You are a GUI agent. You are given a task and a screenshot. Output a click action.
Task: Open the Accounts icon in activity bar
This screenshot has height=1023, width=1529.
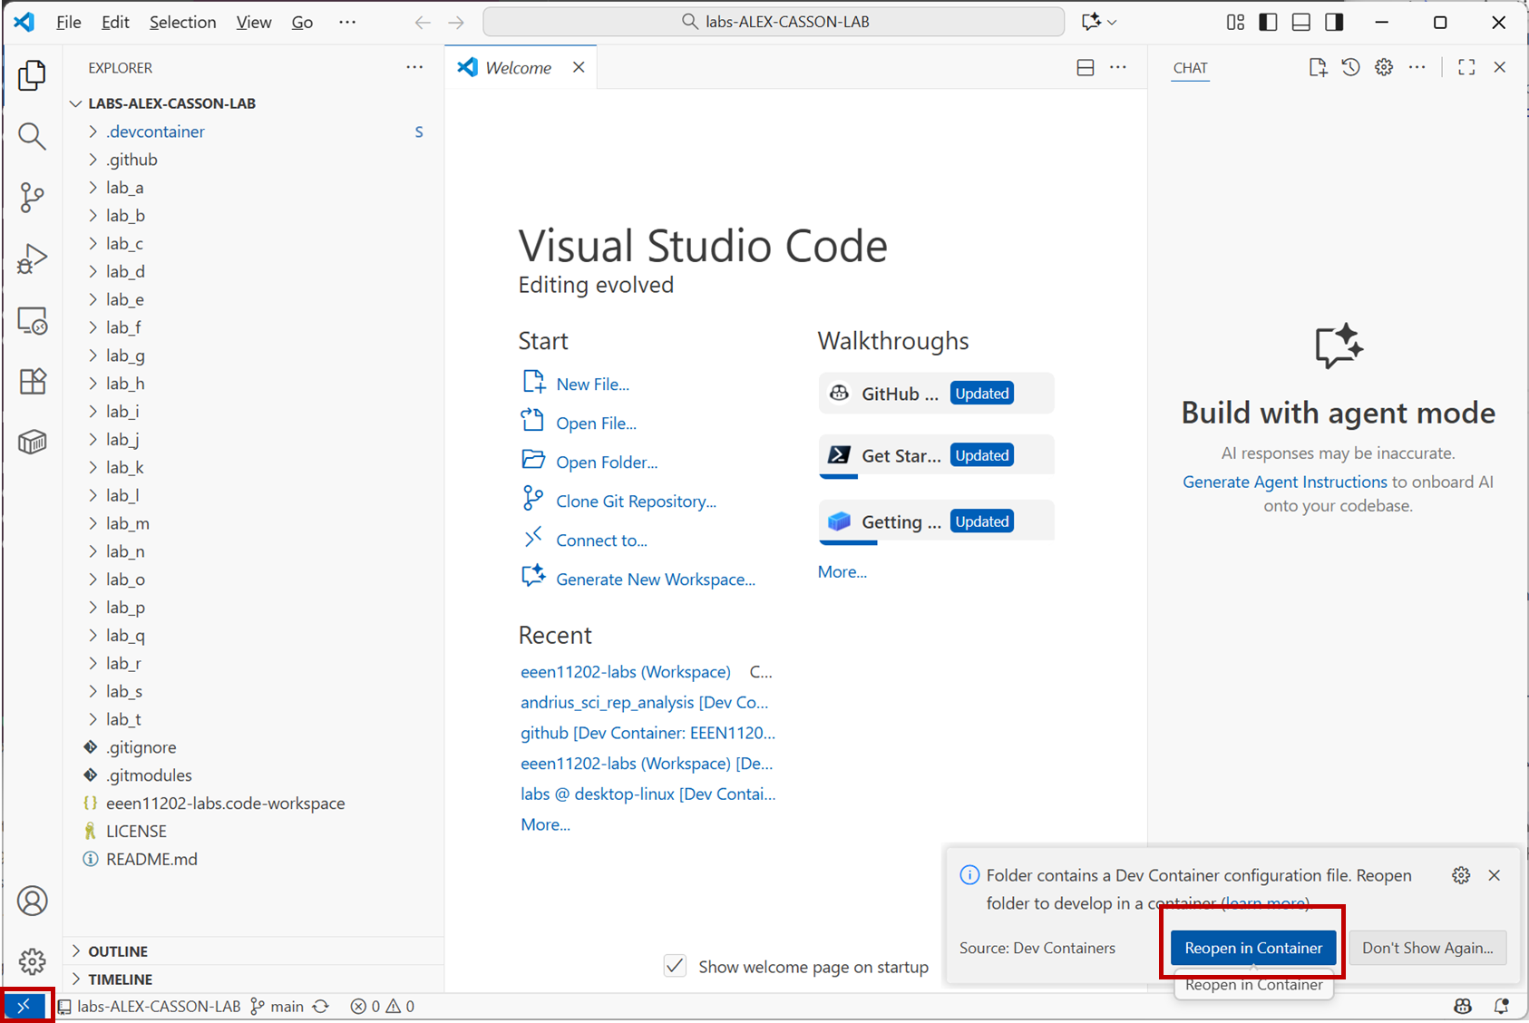[x=32, y=901]
